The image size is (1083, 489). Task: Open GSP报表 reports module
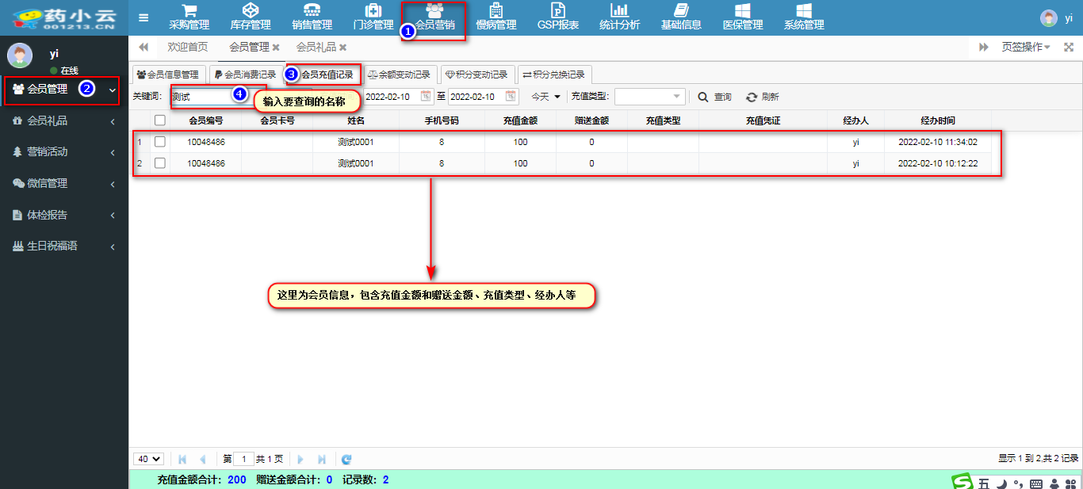click(558, 17)
